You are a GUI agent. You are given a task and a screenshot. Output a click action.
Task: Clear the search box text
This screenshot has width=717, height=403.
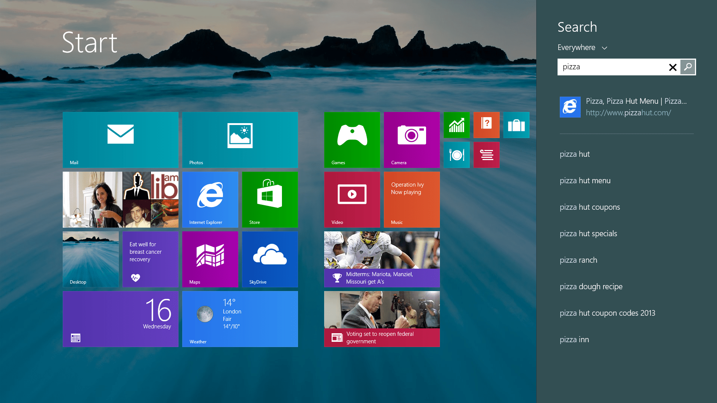[x=672, y=67]
